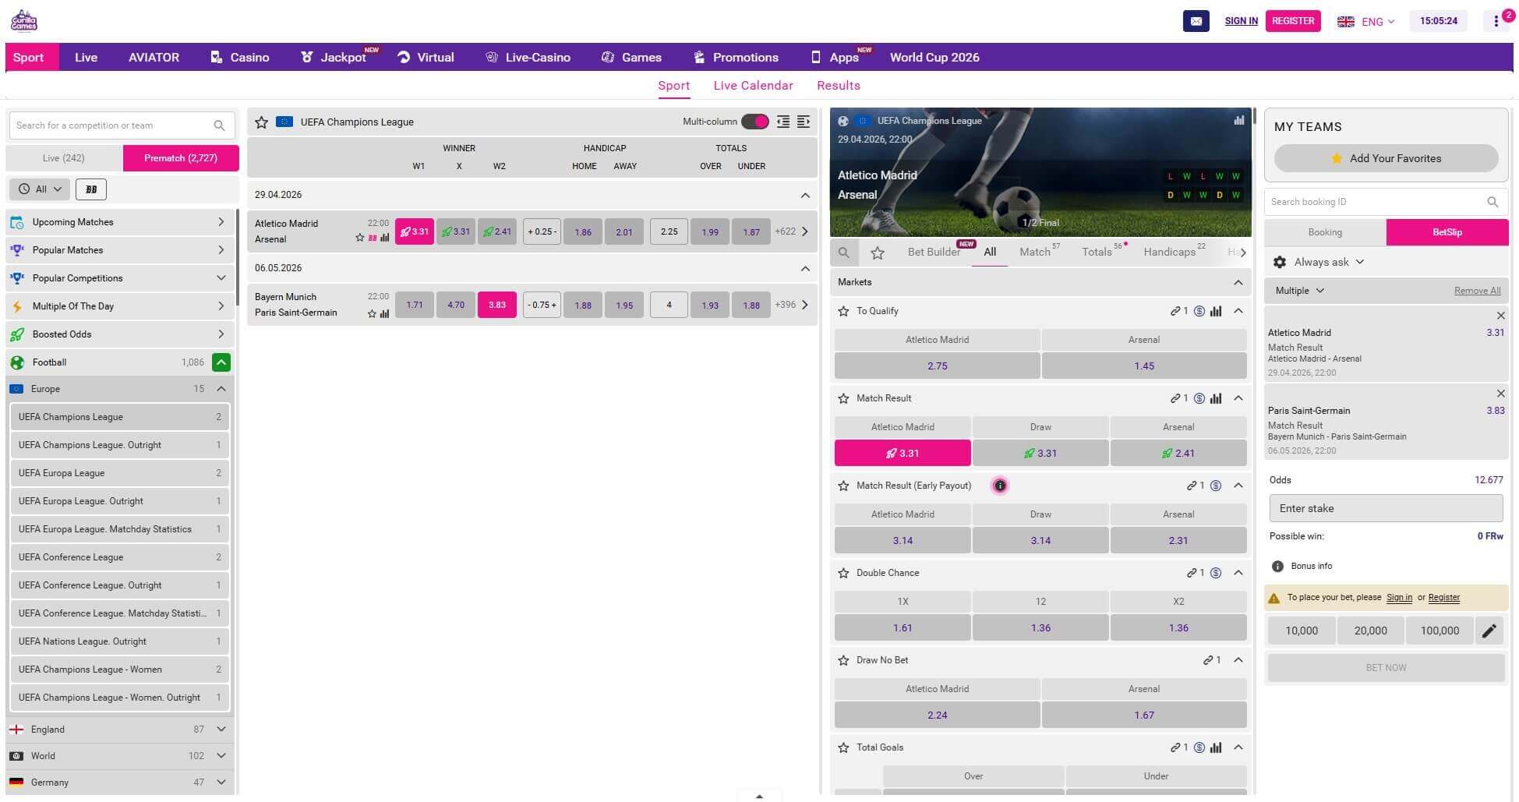Collapse the Europe region
The height and width of the screenshot is (802, 1519).
point(221,389)
